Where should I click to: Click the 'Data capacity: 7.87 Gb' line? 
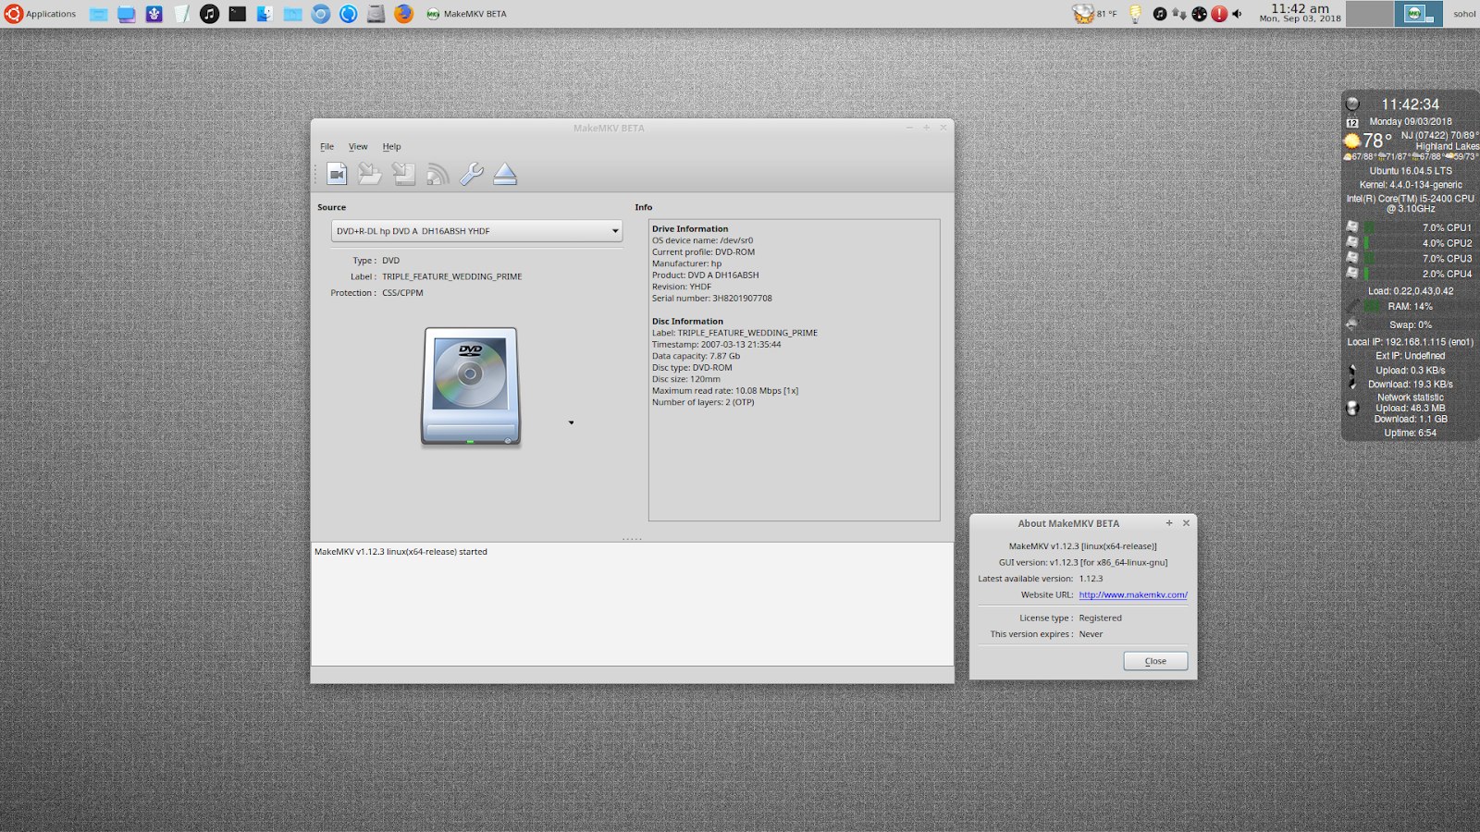click(696, 356)
